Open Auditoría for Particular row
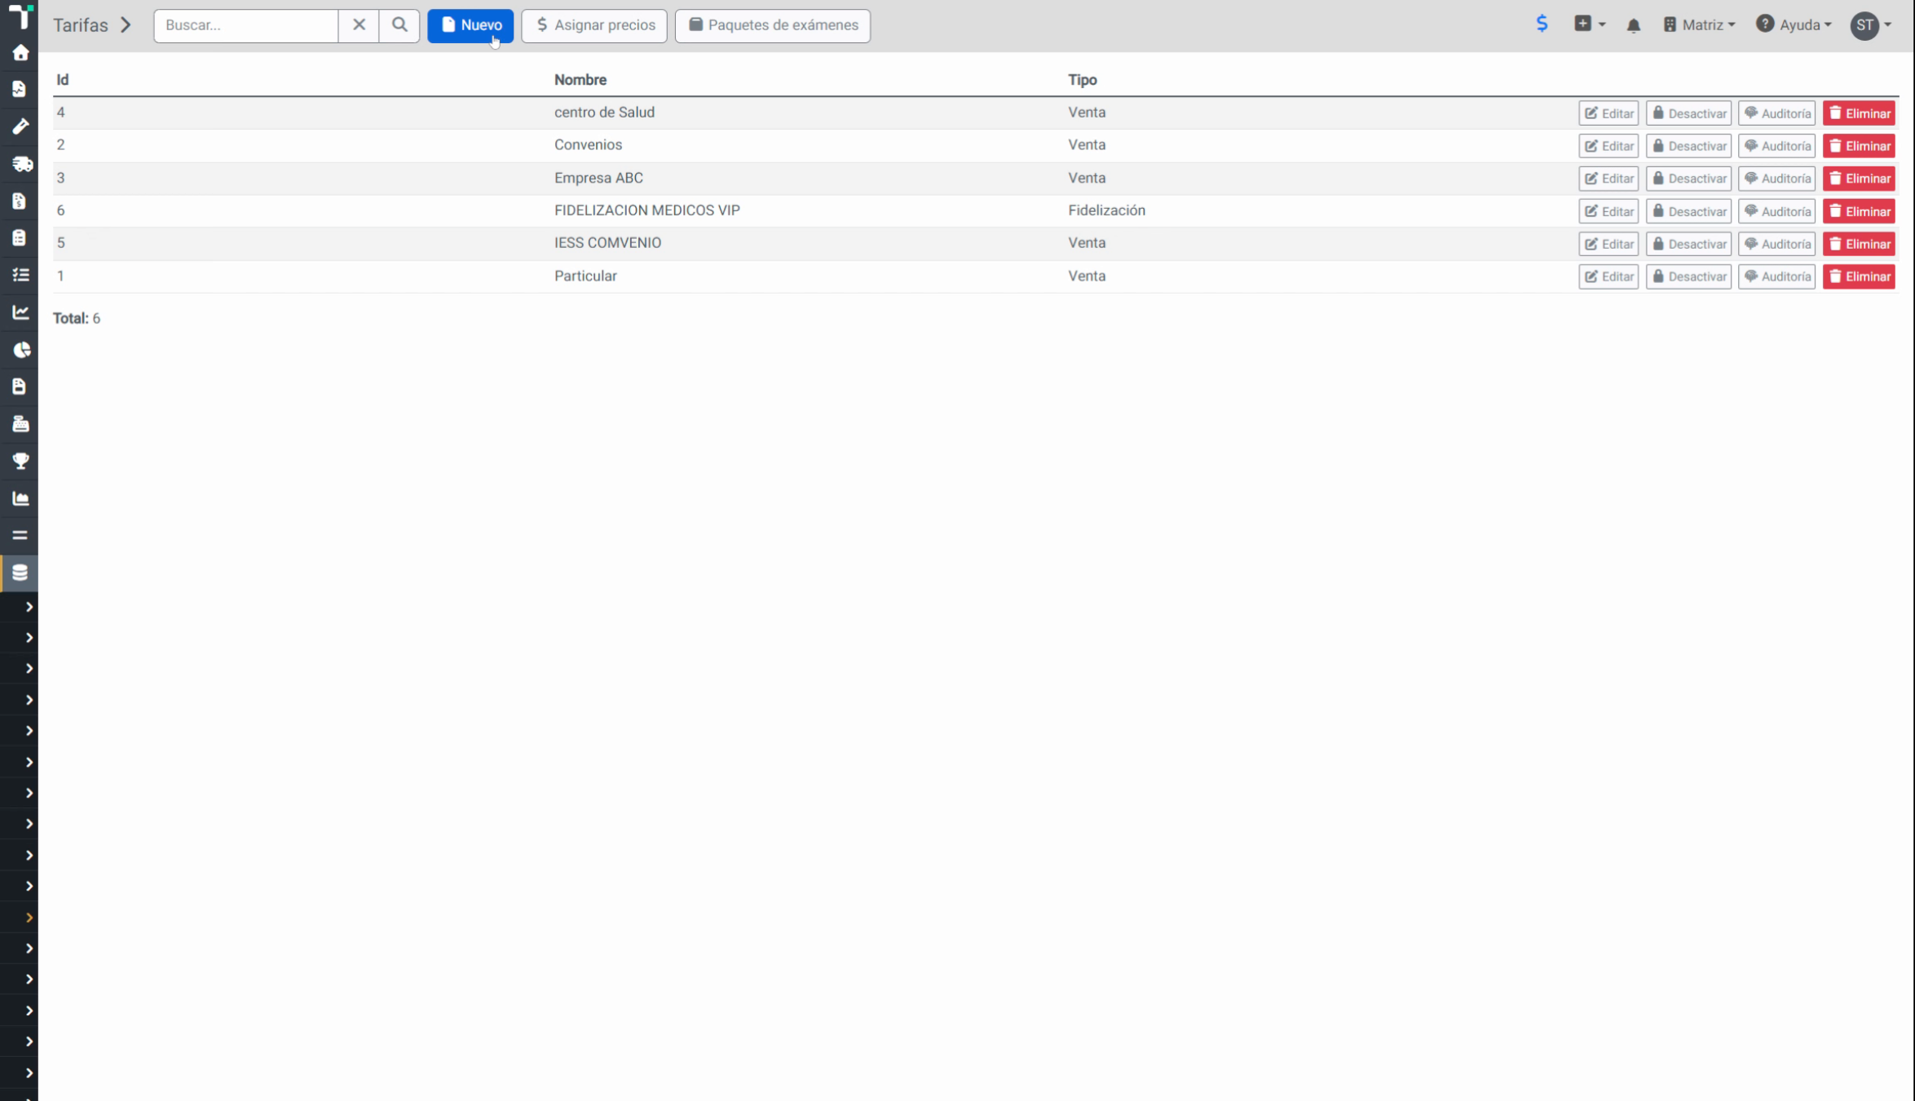 click(1776, 276)
